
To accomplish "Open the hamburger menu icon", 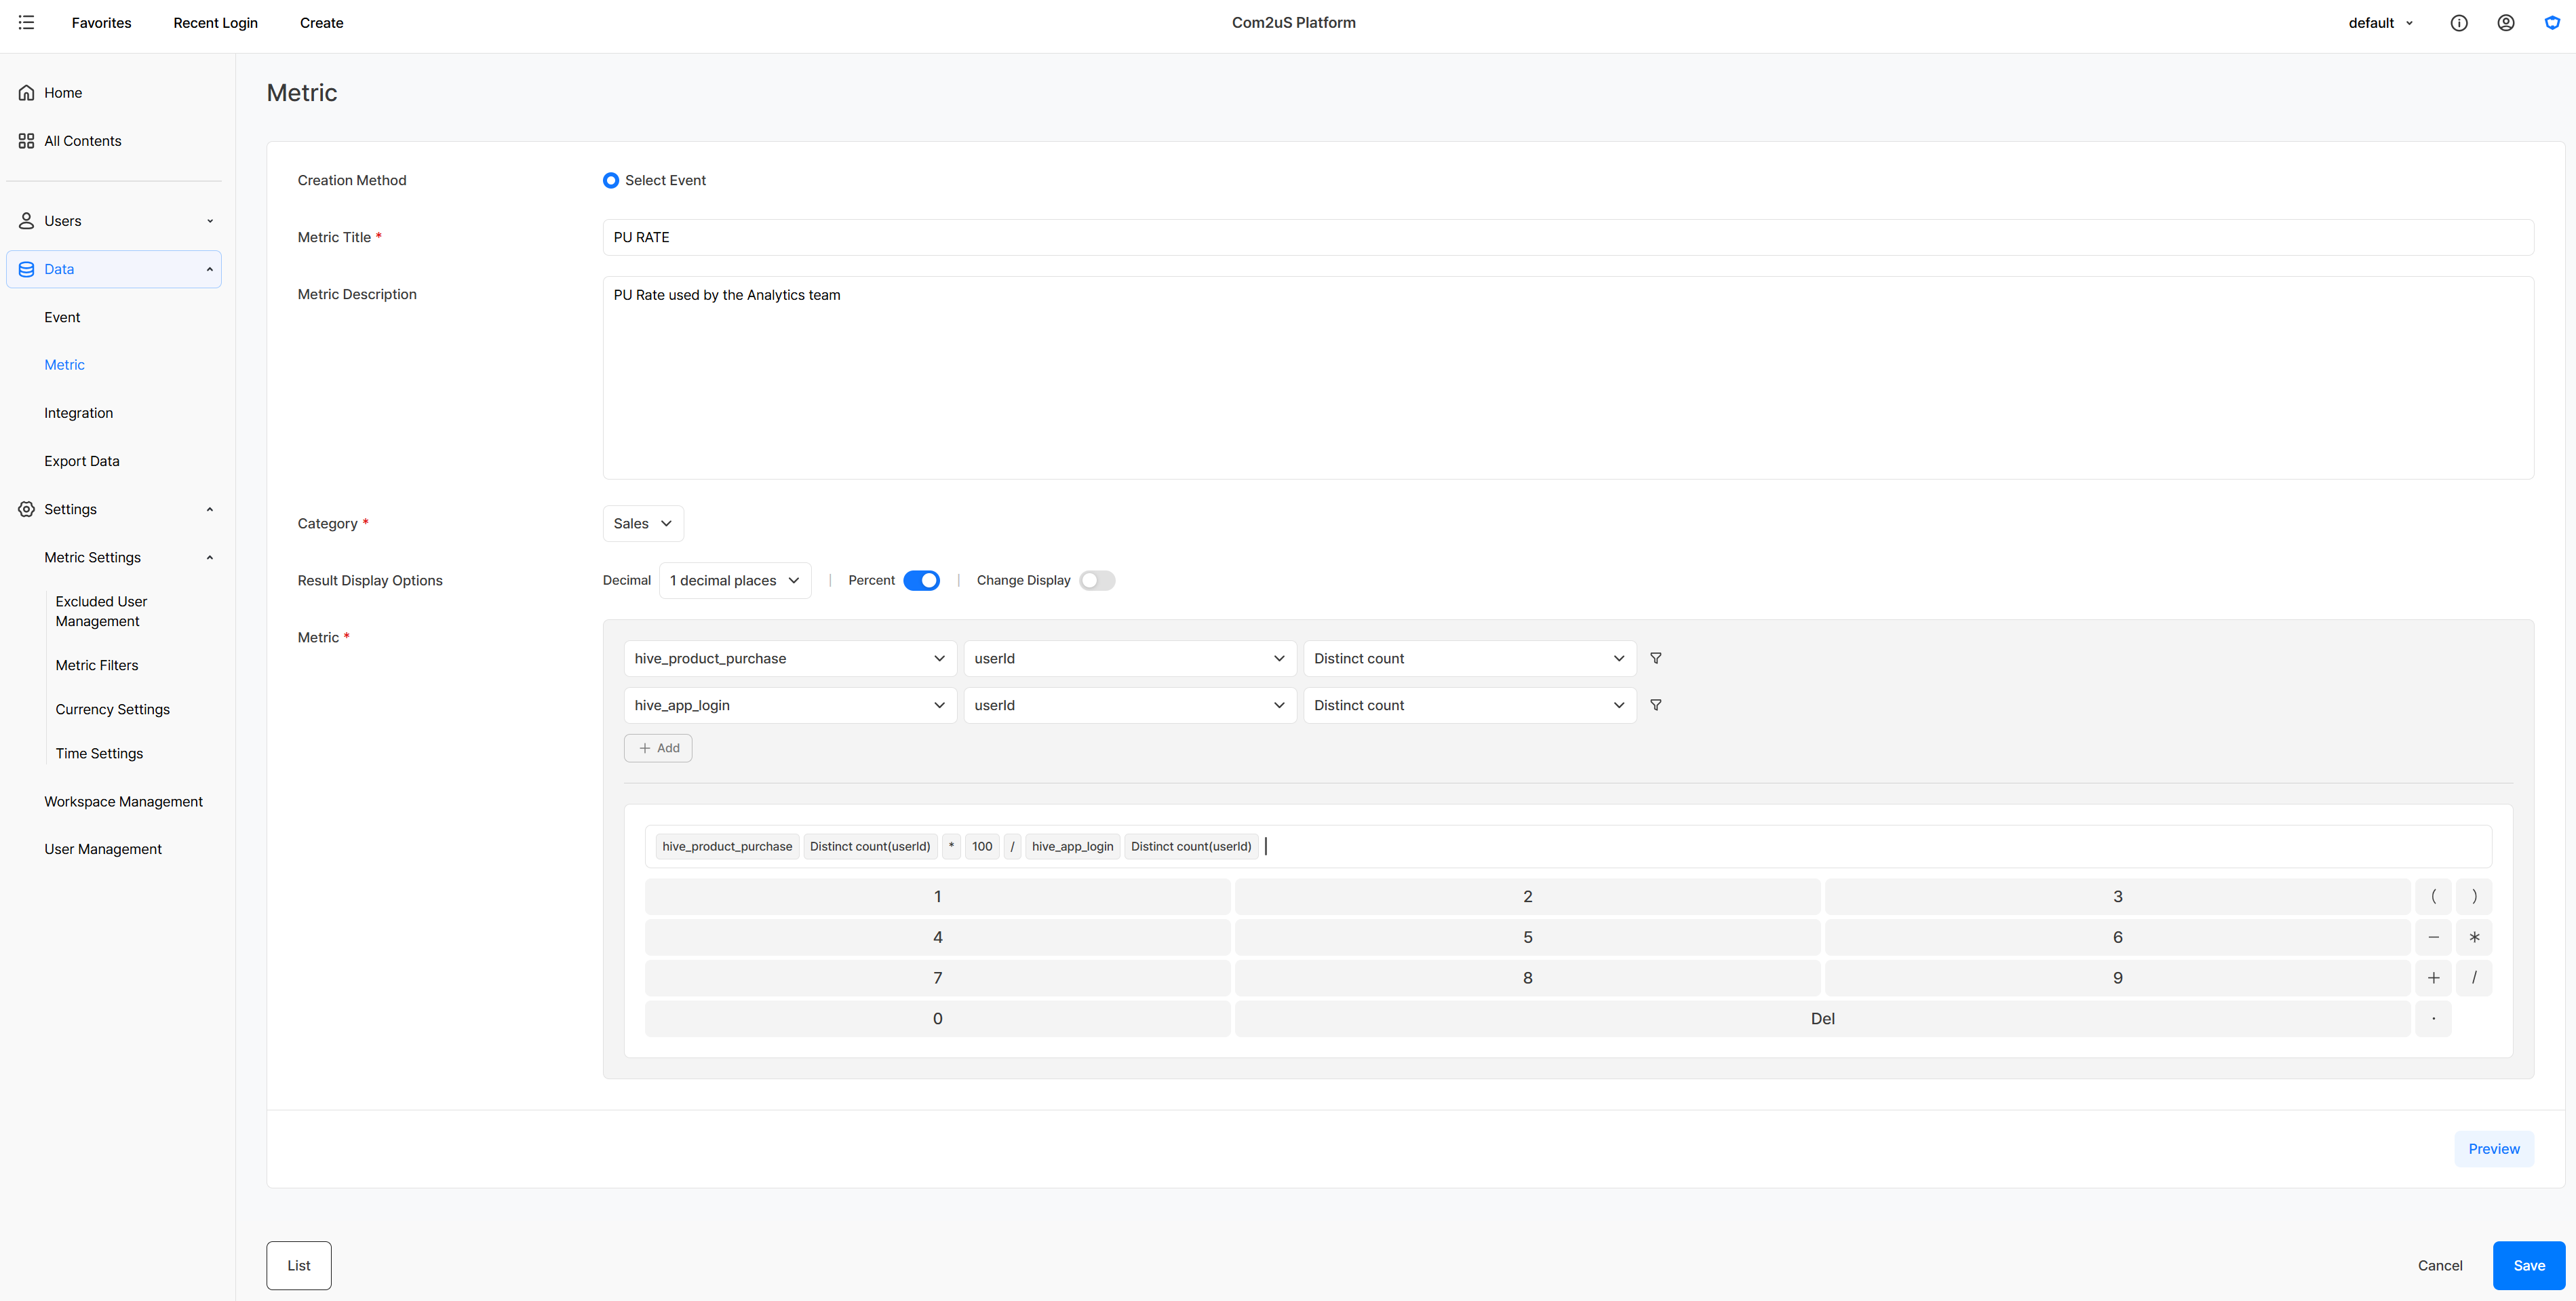I will (x=26, y=22).
